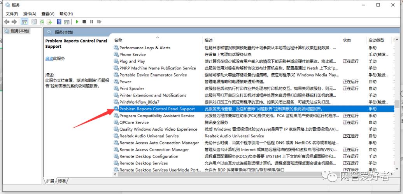The image size is (403, 194).
Task: Sort by the 描述 column header
Action: [x=209, y=40]
